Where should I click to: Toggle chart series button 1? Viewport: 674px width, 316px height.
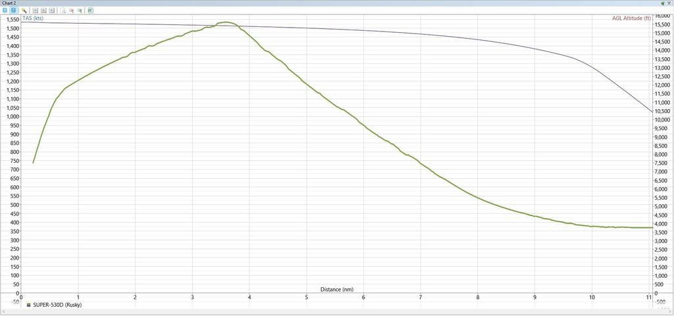[x=5, y=11]
